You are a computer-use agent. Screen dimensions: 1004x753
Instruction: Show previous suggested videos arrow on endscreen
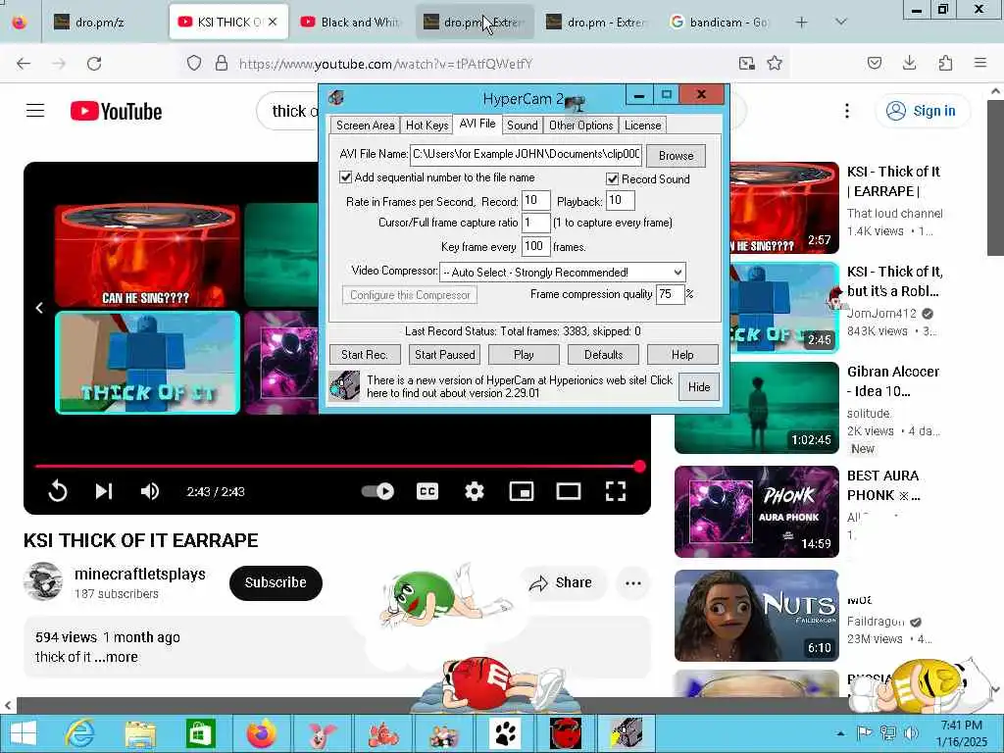(39, 308)
